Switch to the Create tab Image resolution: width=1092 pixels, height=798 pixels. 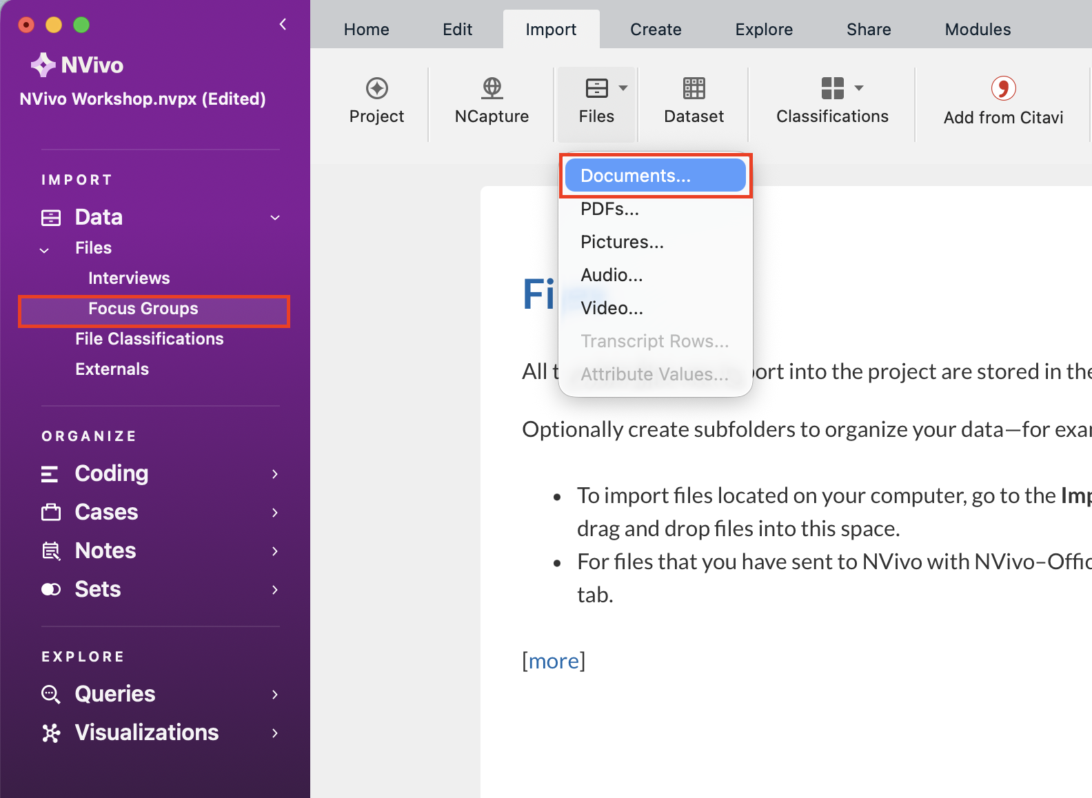(x=656, y=30)
